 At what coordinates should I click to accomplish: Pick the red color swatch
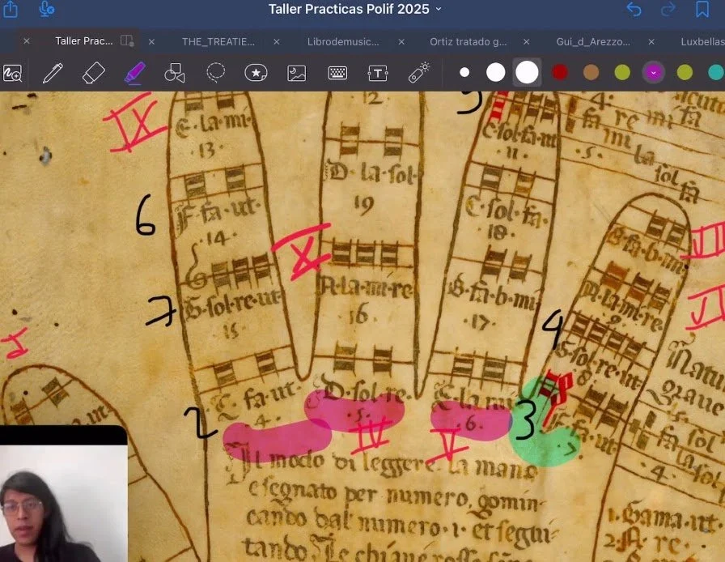tap(560, 73)
